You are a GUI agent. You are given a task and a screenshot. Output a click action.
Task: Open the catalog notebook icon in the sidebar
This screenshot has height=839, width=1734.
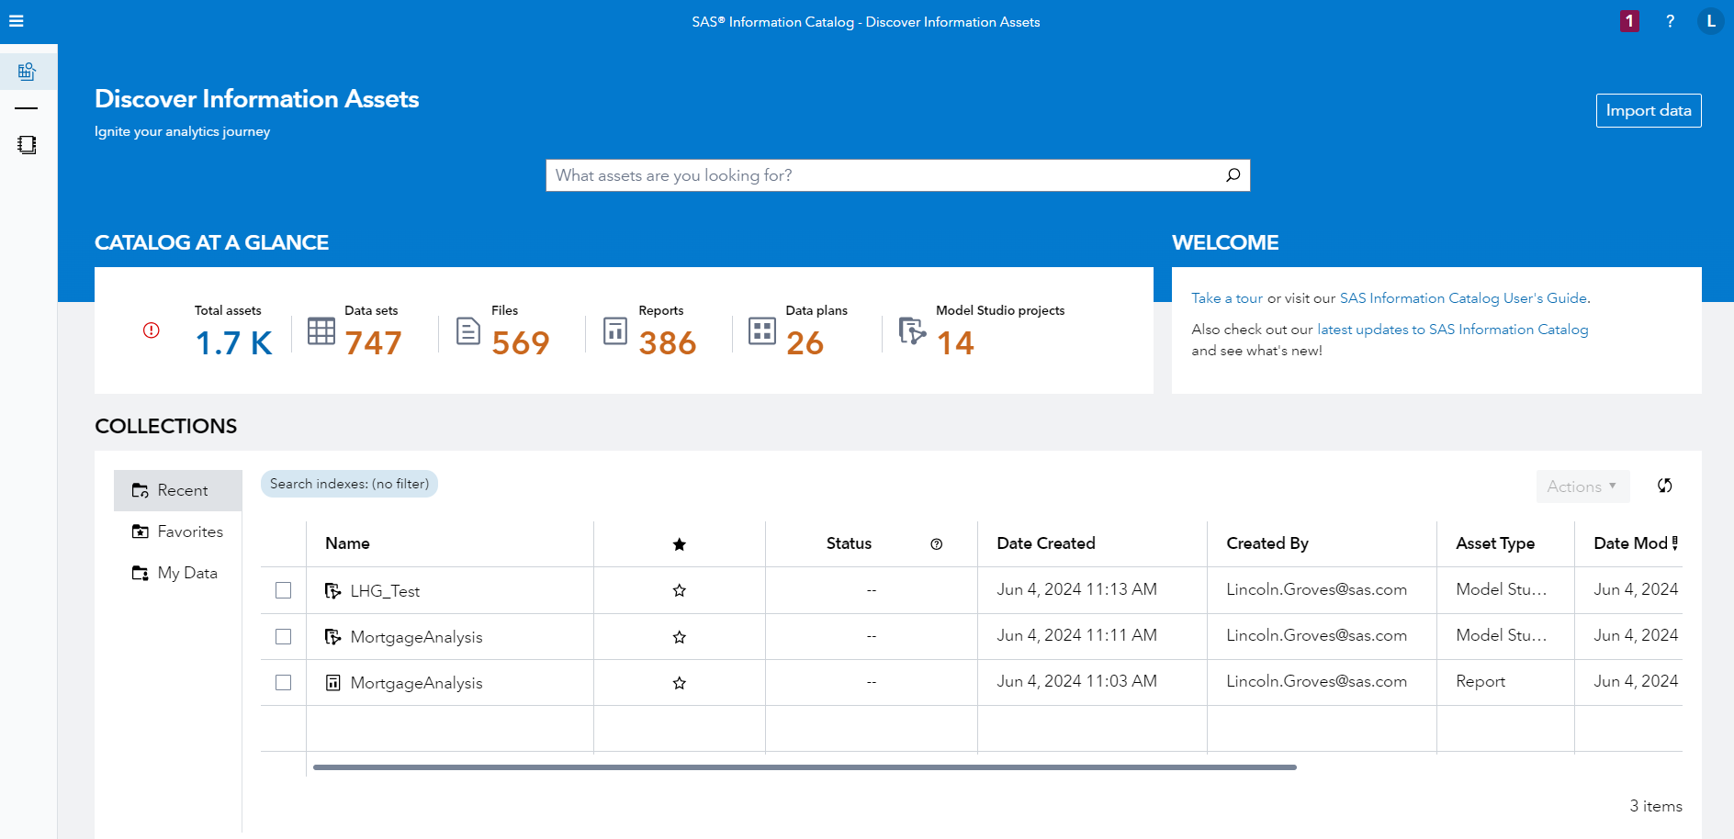[28, 144]
